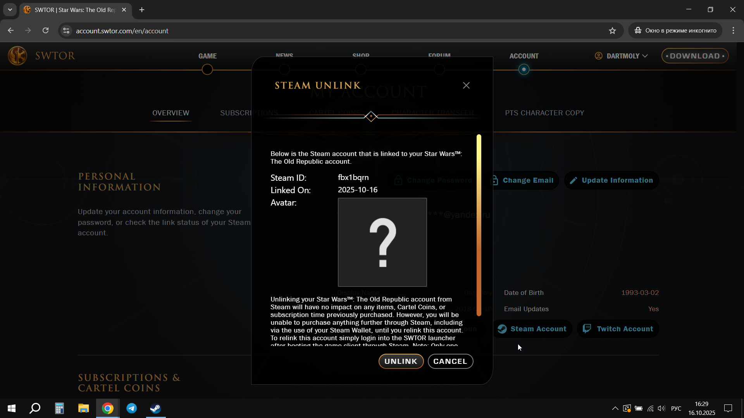Click the dialog's vertical scrollbar
This screenshot has width=744, height=418.
[479, 225]
